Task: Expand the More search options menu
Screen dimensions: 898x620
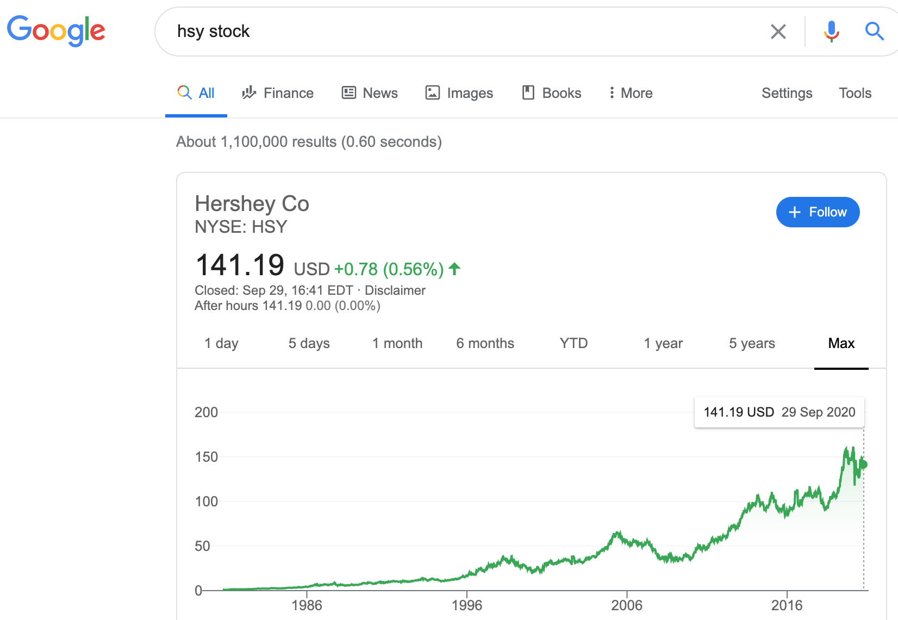Action: (631, 93)
